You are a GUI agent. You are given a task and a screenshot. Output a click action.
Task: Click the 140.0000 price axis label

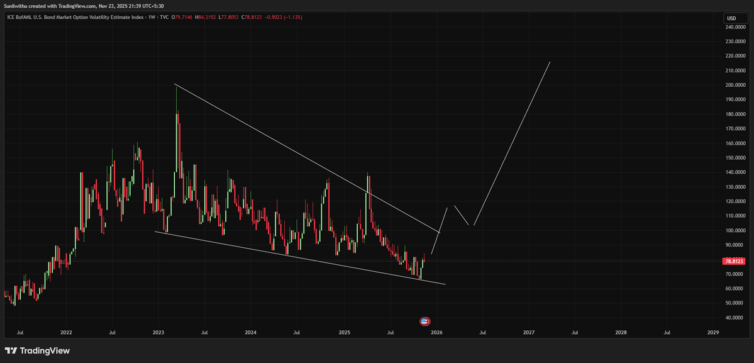pyautogui.click(x=735, y=172)
